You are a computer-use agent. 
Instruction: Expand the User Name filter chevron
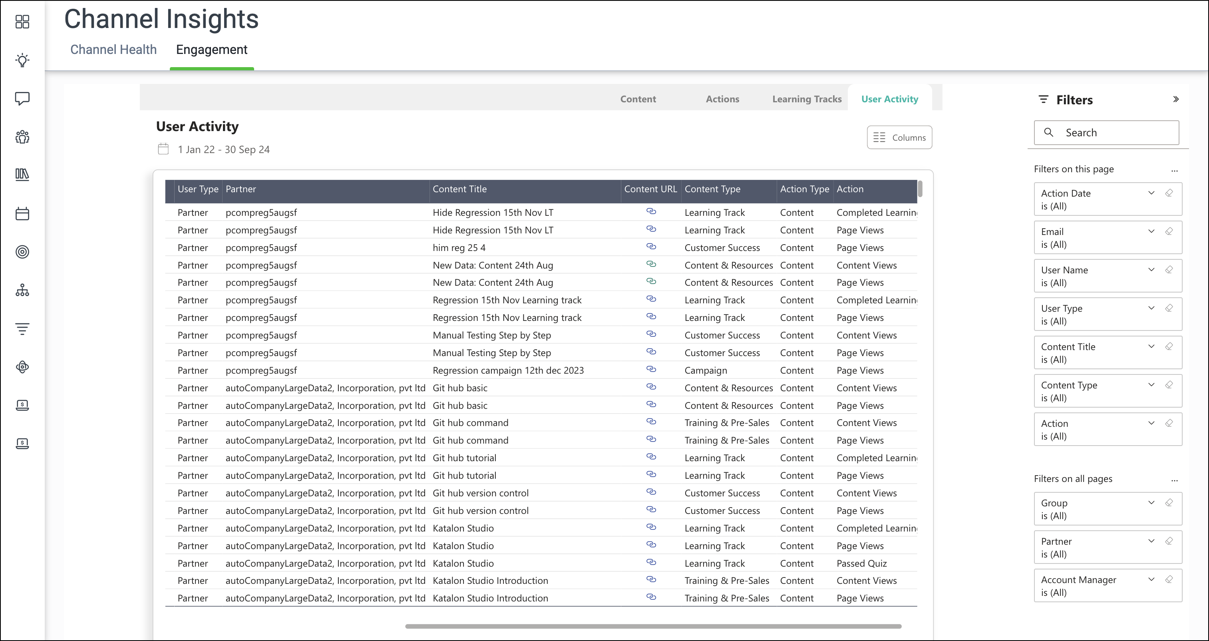tap(1151, 270)
